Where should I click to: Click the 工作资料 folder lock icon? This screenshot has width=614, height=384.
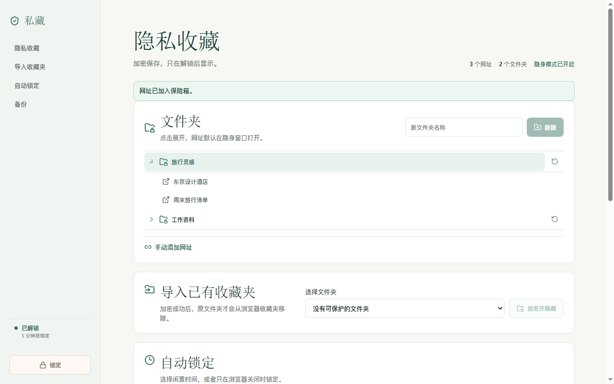(164, 219)
